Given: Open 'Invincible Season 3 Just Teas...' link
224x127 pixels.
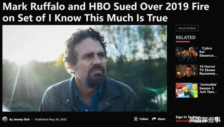Looking at the screenshot, I should (208, 88).
